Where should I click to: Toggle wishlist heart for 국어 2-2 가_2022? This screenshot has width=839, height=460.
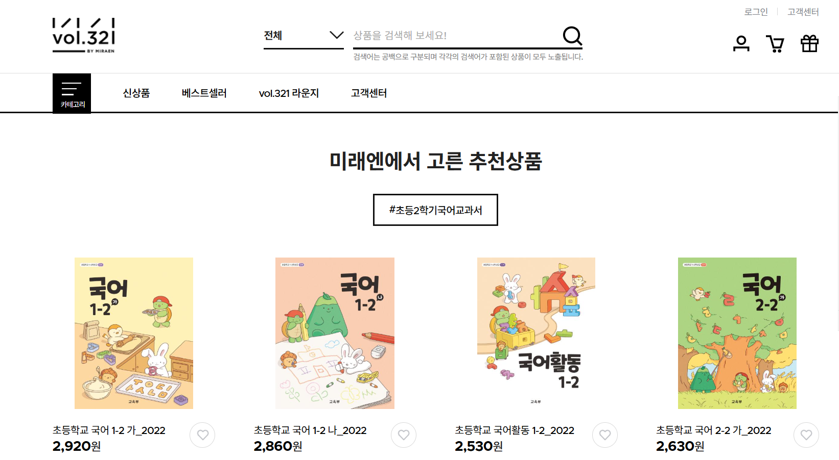(806, 435)
